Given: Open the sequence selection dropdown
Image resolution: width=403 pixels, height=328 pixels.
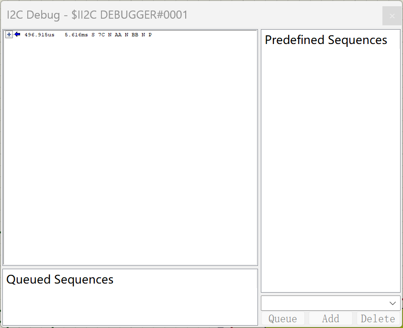Looking at the screenshot, I should coord(394,303).
